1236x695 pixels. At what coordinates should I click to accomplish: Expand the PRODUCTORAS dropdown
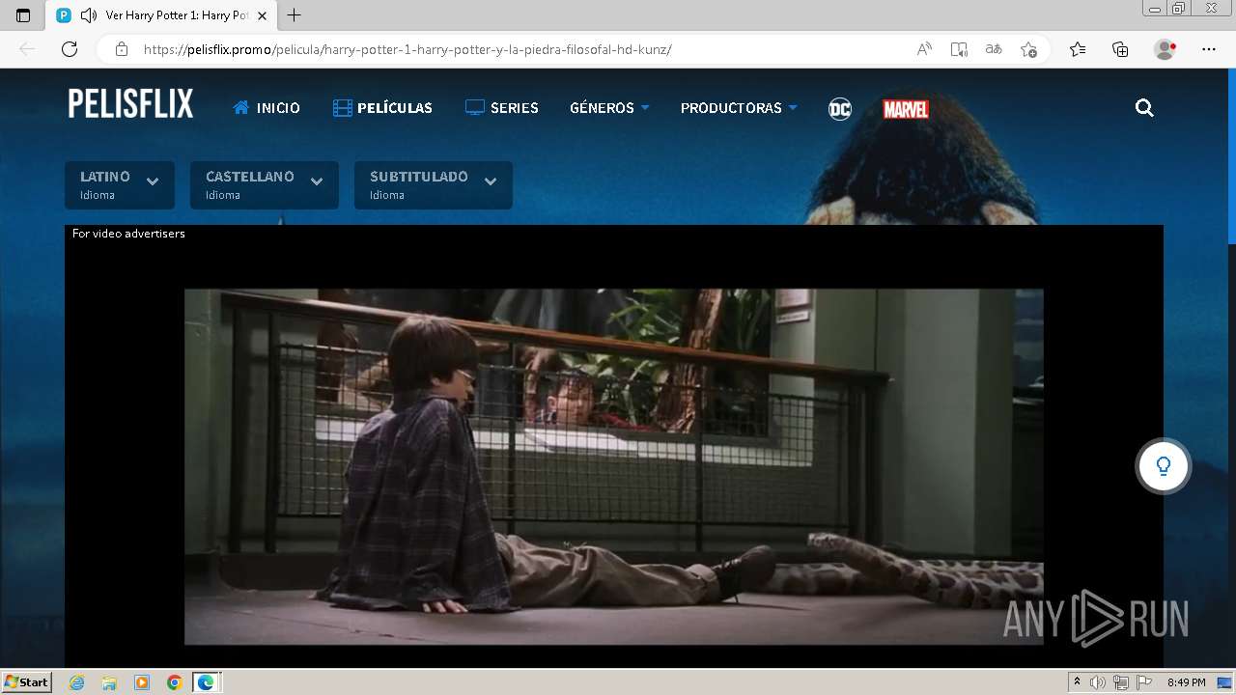[739, 108]
